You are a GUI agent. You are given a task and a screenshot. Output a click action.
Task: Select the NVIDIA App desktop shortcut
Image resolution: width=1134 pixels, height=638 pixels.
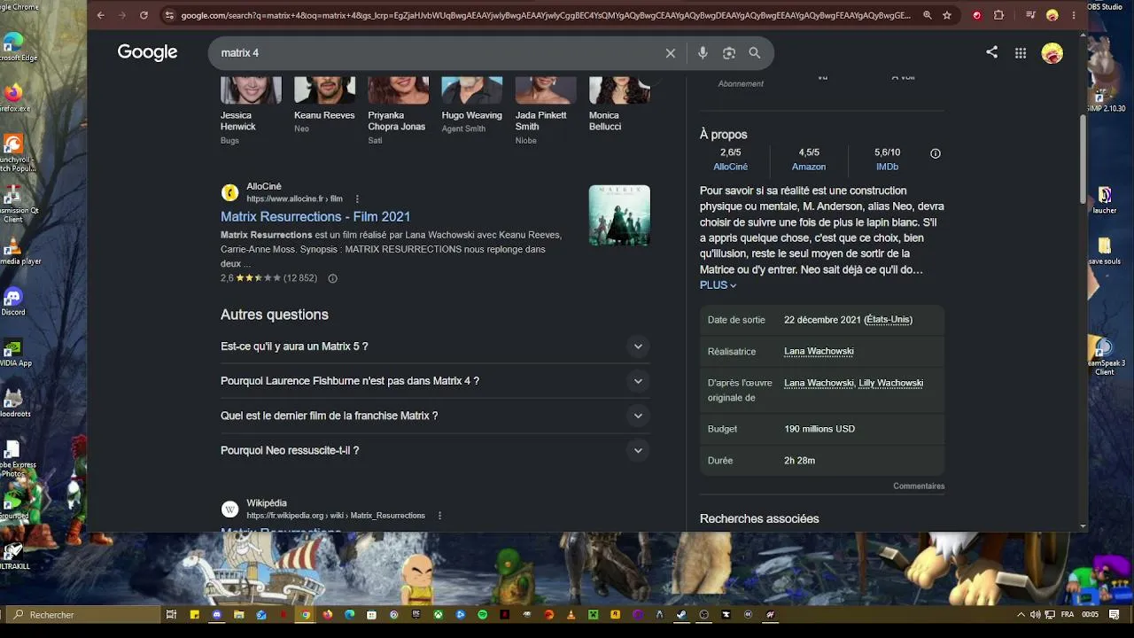(x=14, y=352)
